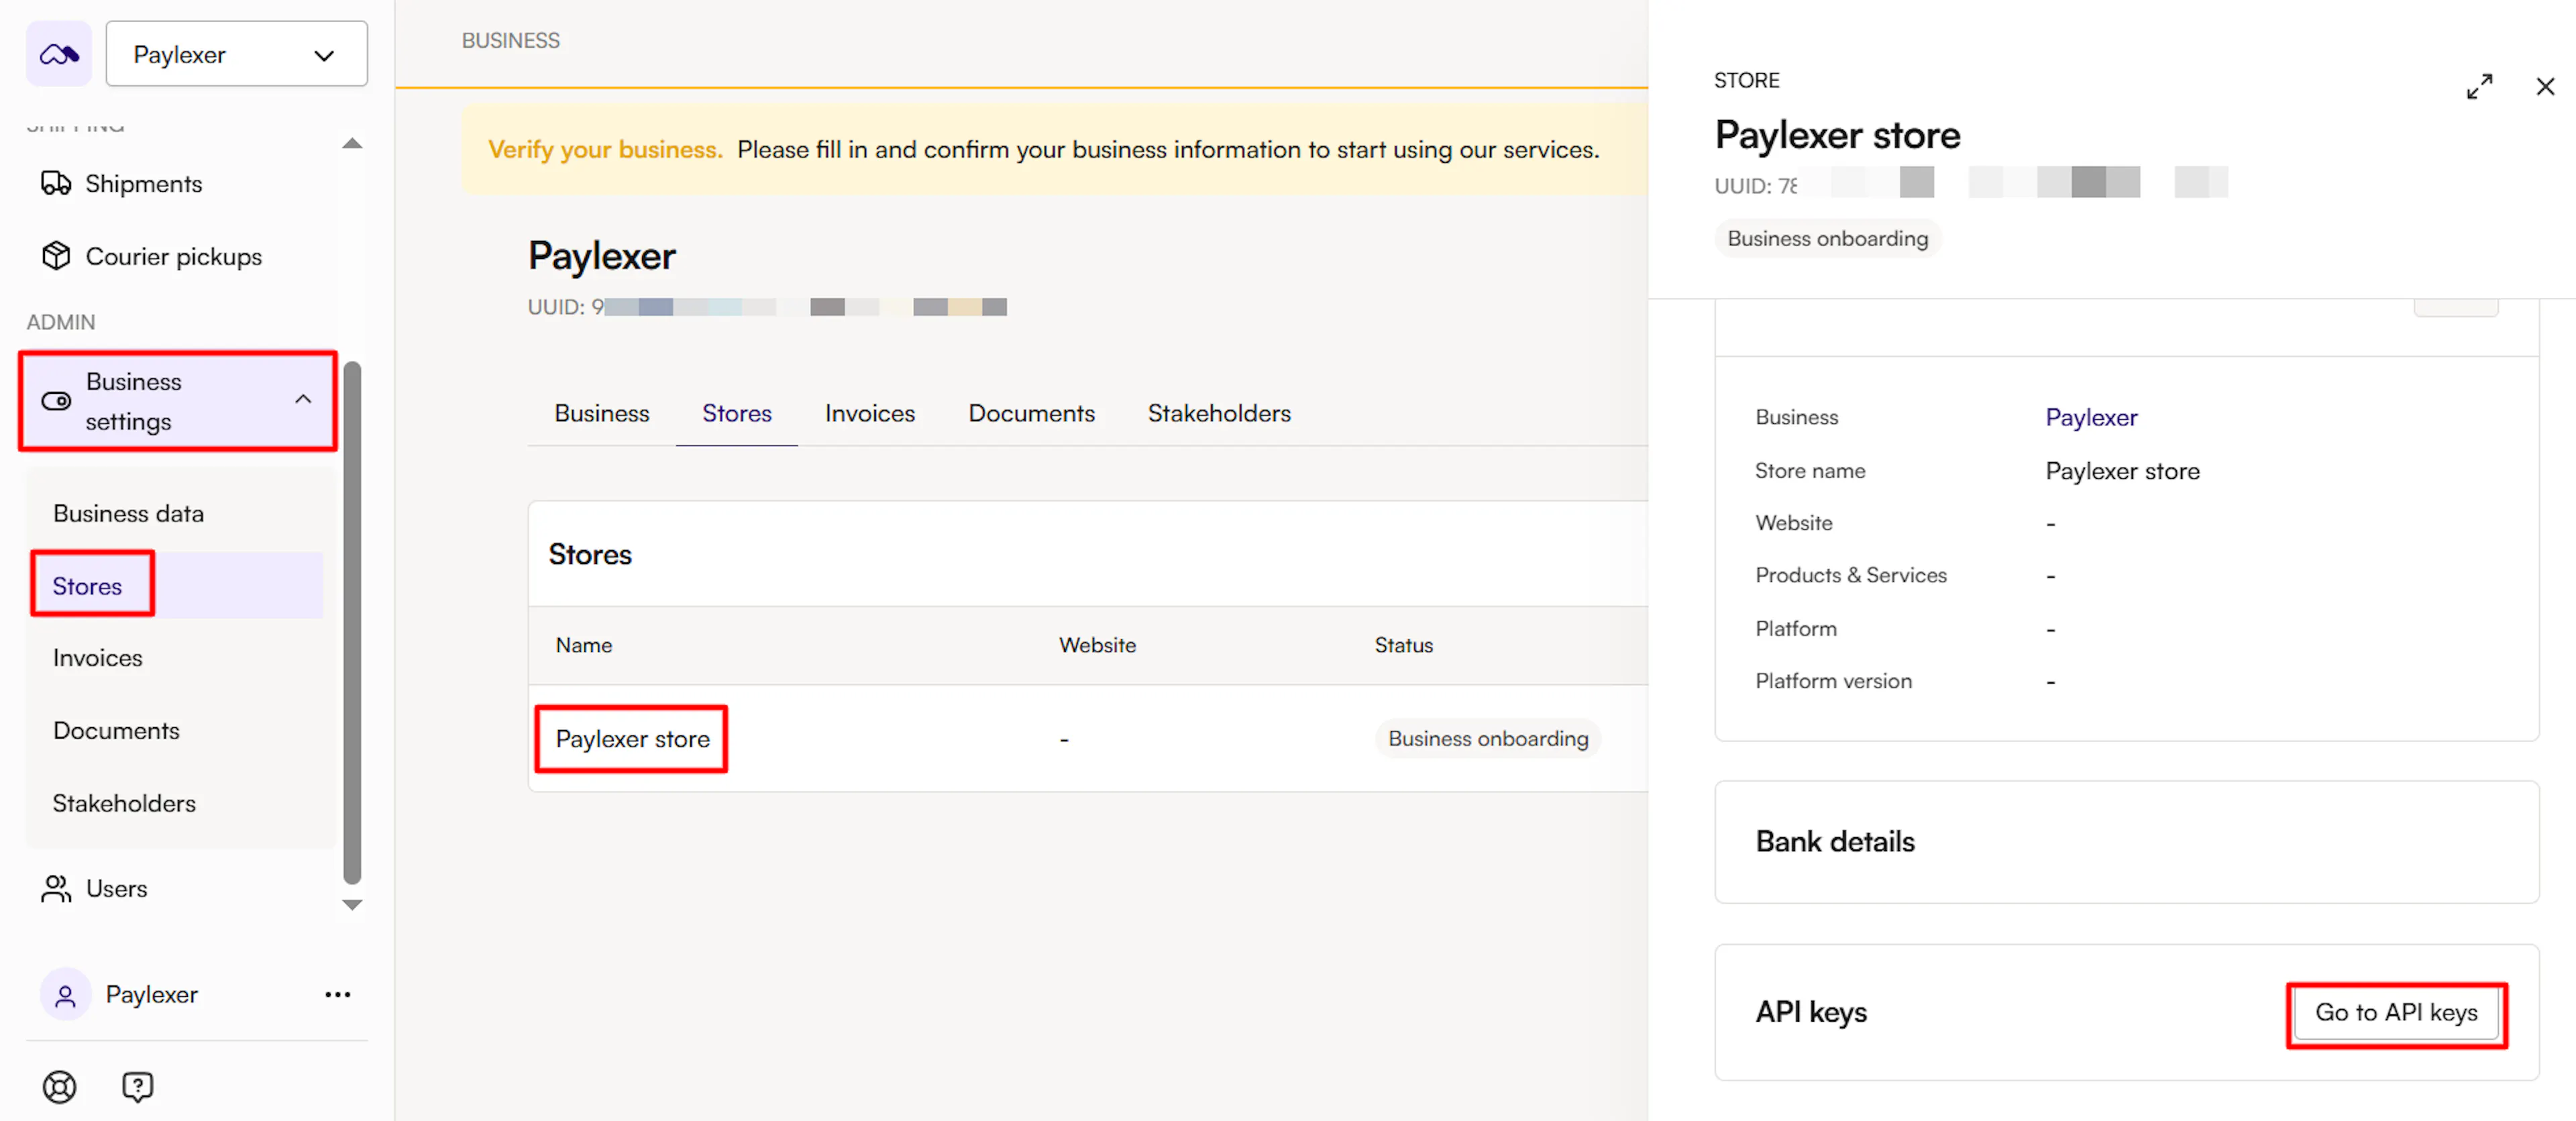Switch to the Documents tab
This screenshot has height=1121, width=2576.
pos(1032,414)
